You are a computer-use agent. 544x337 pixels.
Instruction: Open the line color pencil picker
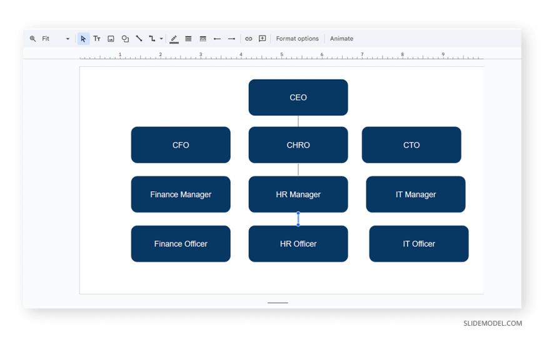174,39
